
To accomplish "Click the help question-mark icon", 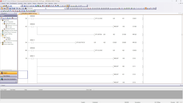I will (11, 6).
